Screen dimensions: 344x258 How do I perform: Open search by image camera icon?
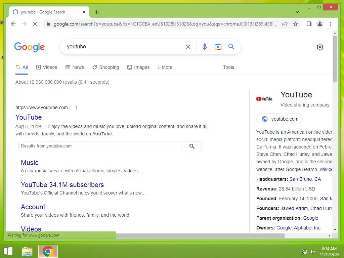218,47
